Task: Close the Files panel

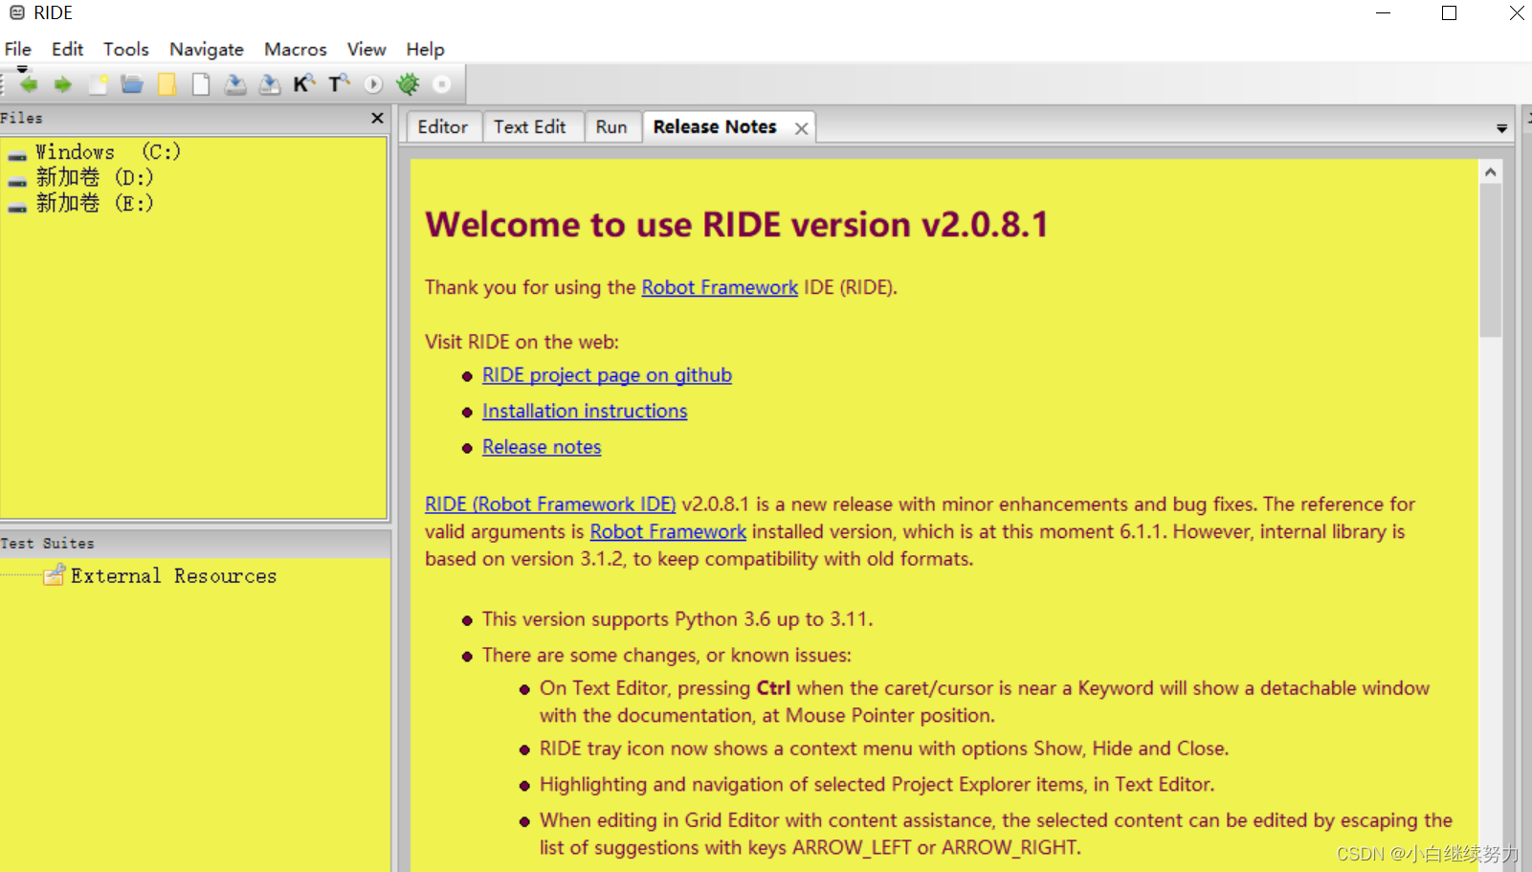Action: [377, 118]
